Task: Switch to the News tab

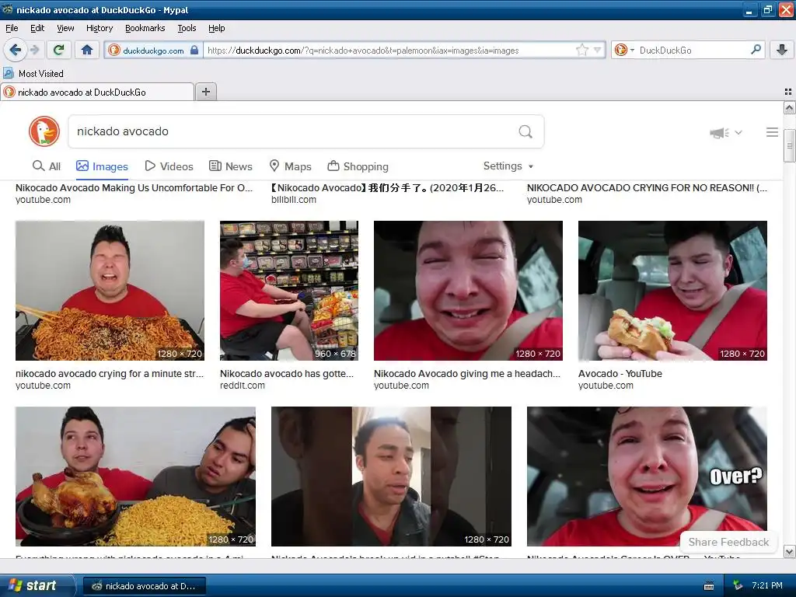Action: [x=231, y=166]
